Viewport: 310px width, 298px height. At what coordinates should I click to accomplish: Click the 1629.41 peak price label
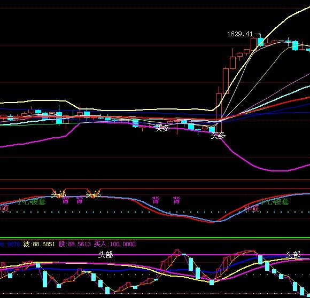[240, 34]
